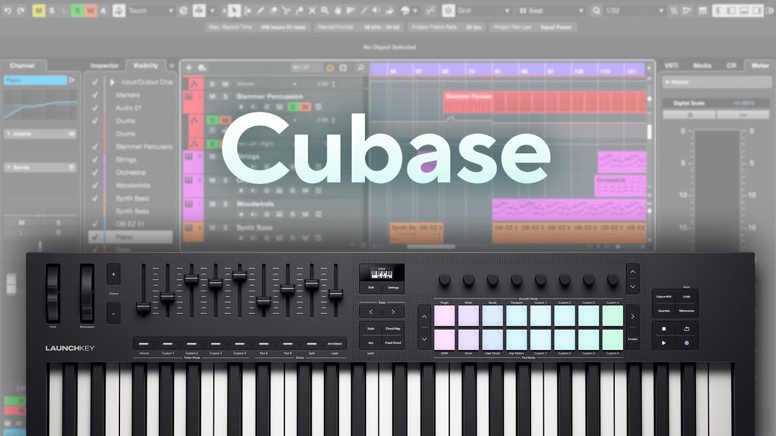Open the Beat grid type dropdown
This screenshot has width=776, height=436.
click(x=552, y=11)
